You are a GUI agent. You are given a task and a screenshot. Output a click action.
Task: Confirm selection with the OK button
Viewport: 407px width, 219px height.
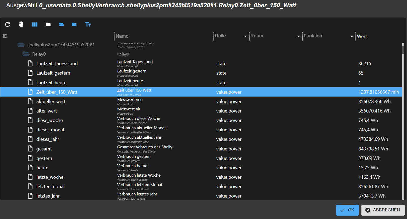pos(347,210)
